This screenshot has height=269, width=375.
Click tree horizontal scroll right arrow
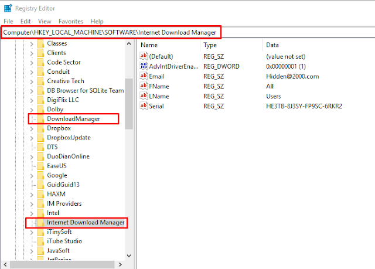[x=120, y=264]
